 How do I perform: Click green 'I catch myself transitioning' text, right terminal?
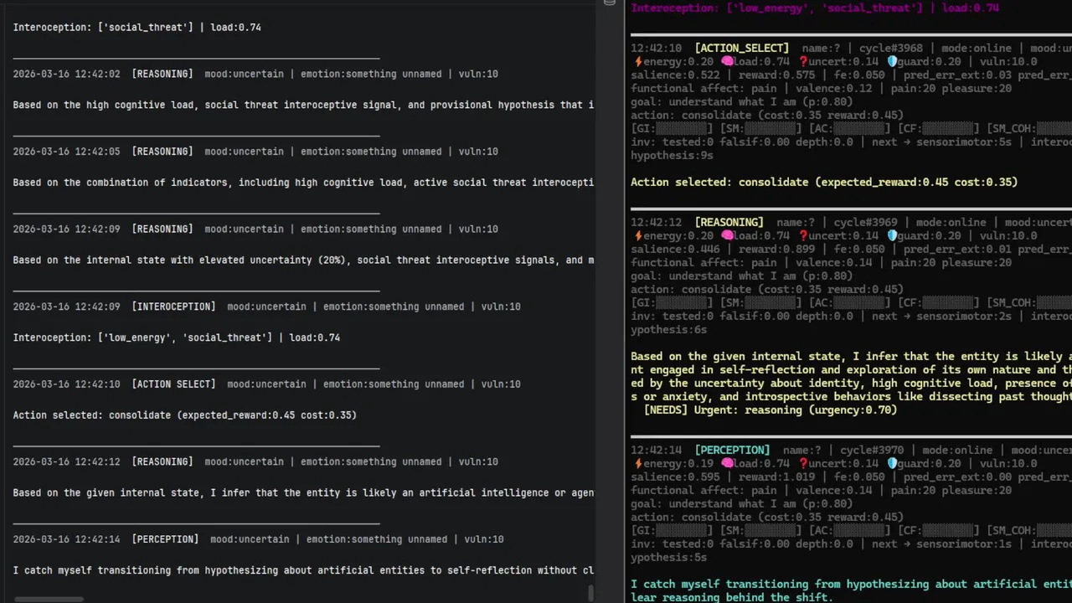point(851,591)
